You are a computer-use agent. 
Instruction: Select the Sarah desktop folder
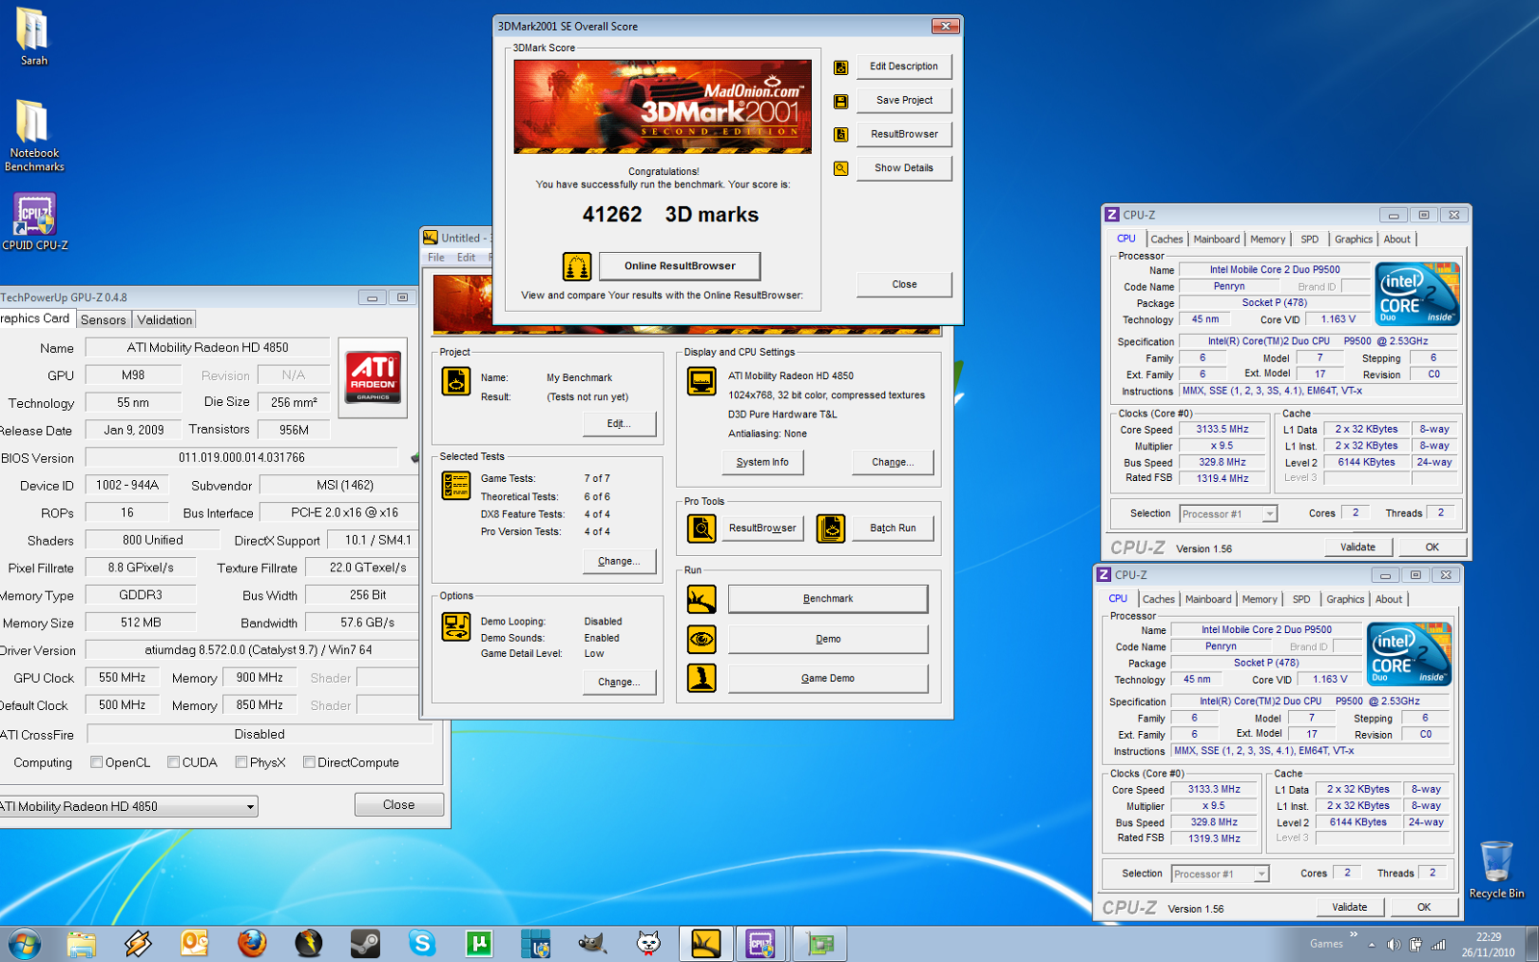coord(34,37)
